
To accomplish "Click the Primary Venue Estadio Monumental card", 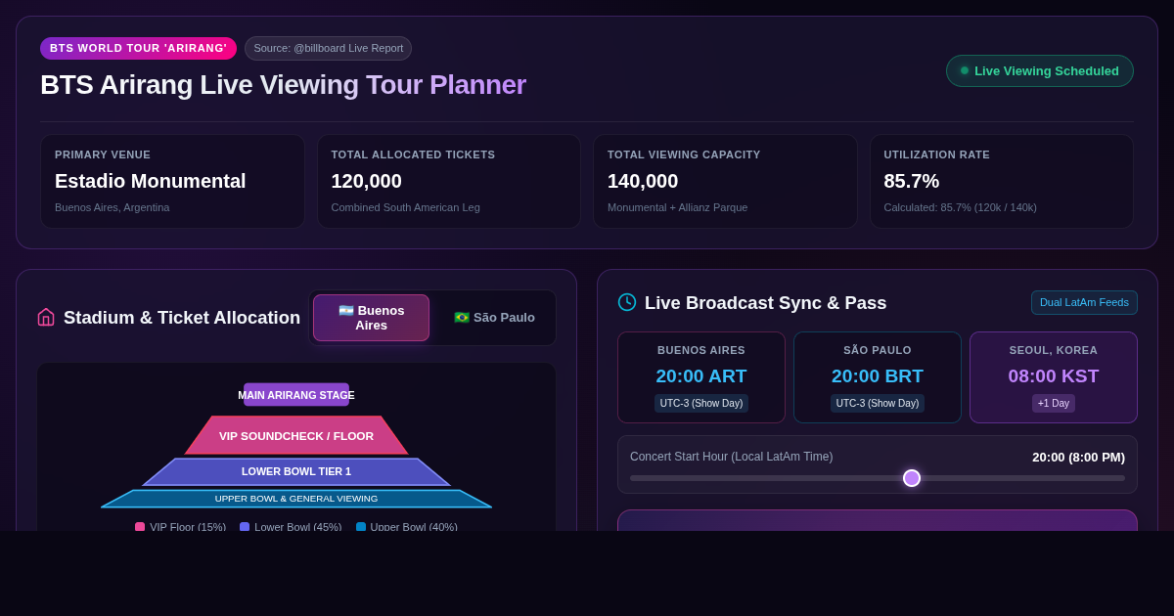I will tap(172, 182).
